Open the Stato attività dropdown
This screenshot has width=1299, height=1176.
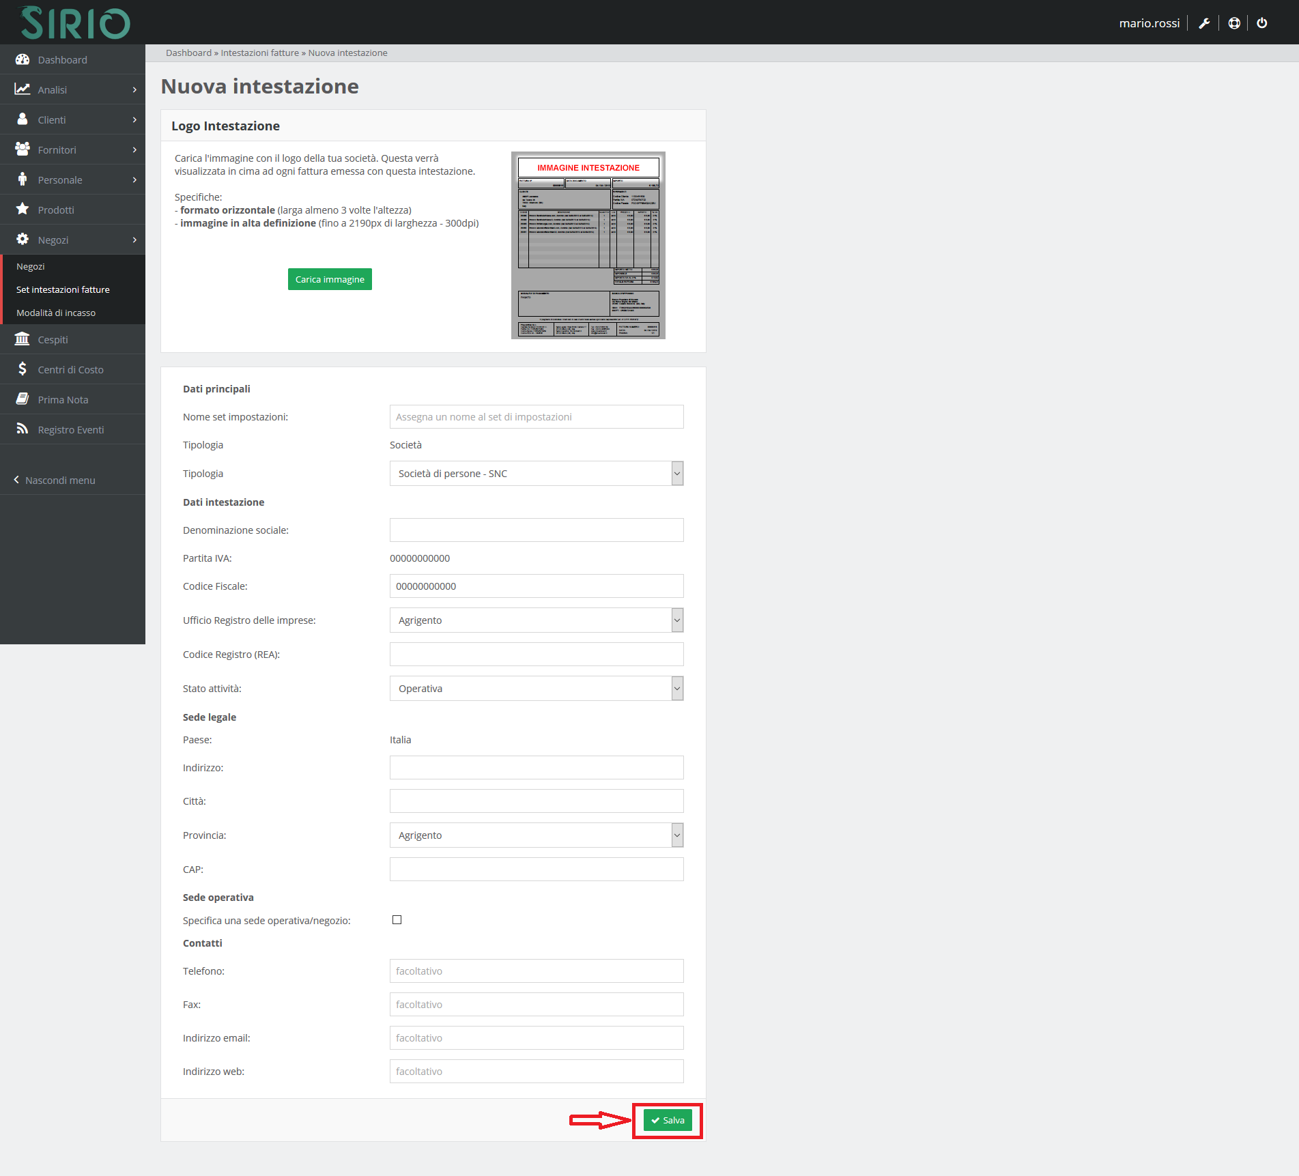pos(536,689)
